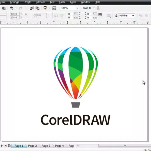Click the Export icon
Image resolution: width=151 pixels, height=151 pixels.
[x=37, y=8]
